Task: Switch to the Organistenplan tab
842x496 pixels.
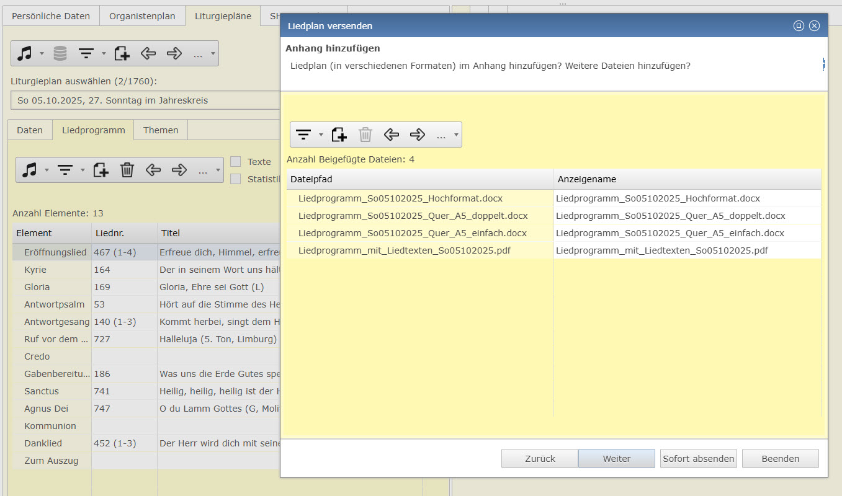Action: (142, 16)
